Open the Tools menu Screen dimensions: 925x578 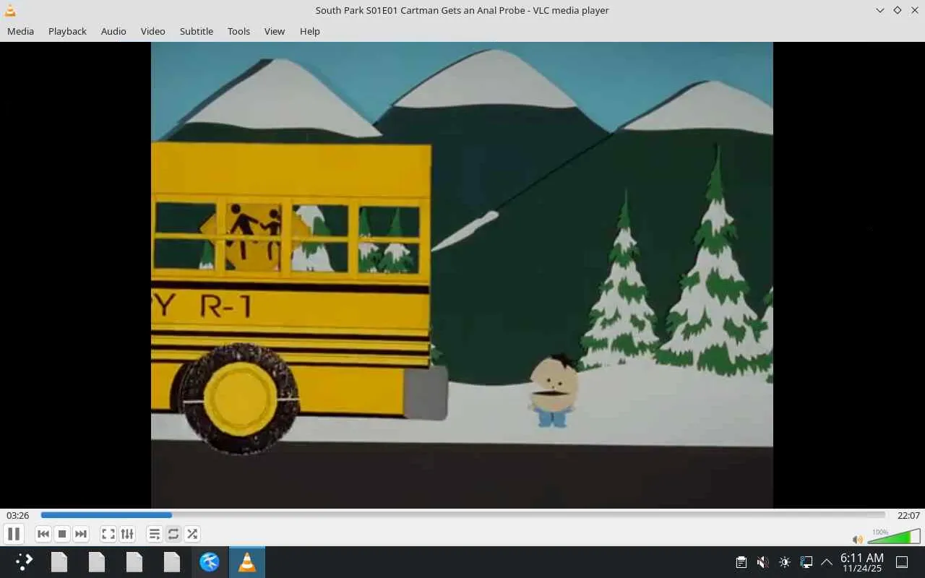[x=238, y=31]
